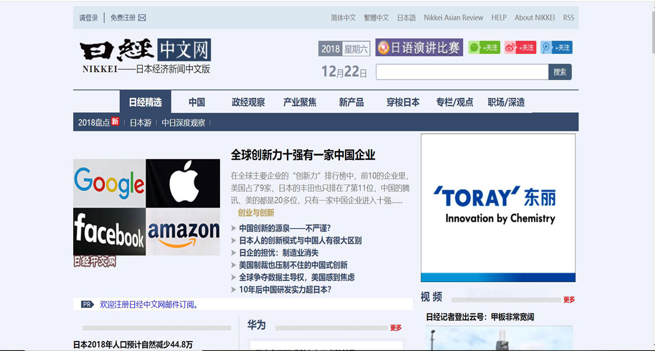The height and width of the screenshot is (351, 655).
Task: Click the search input field
Action: tap(462, 72)
